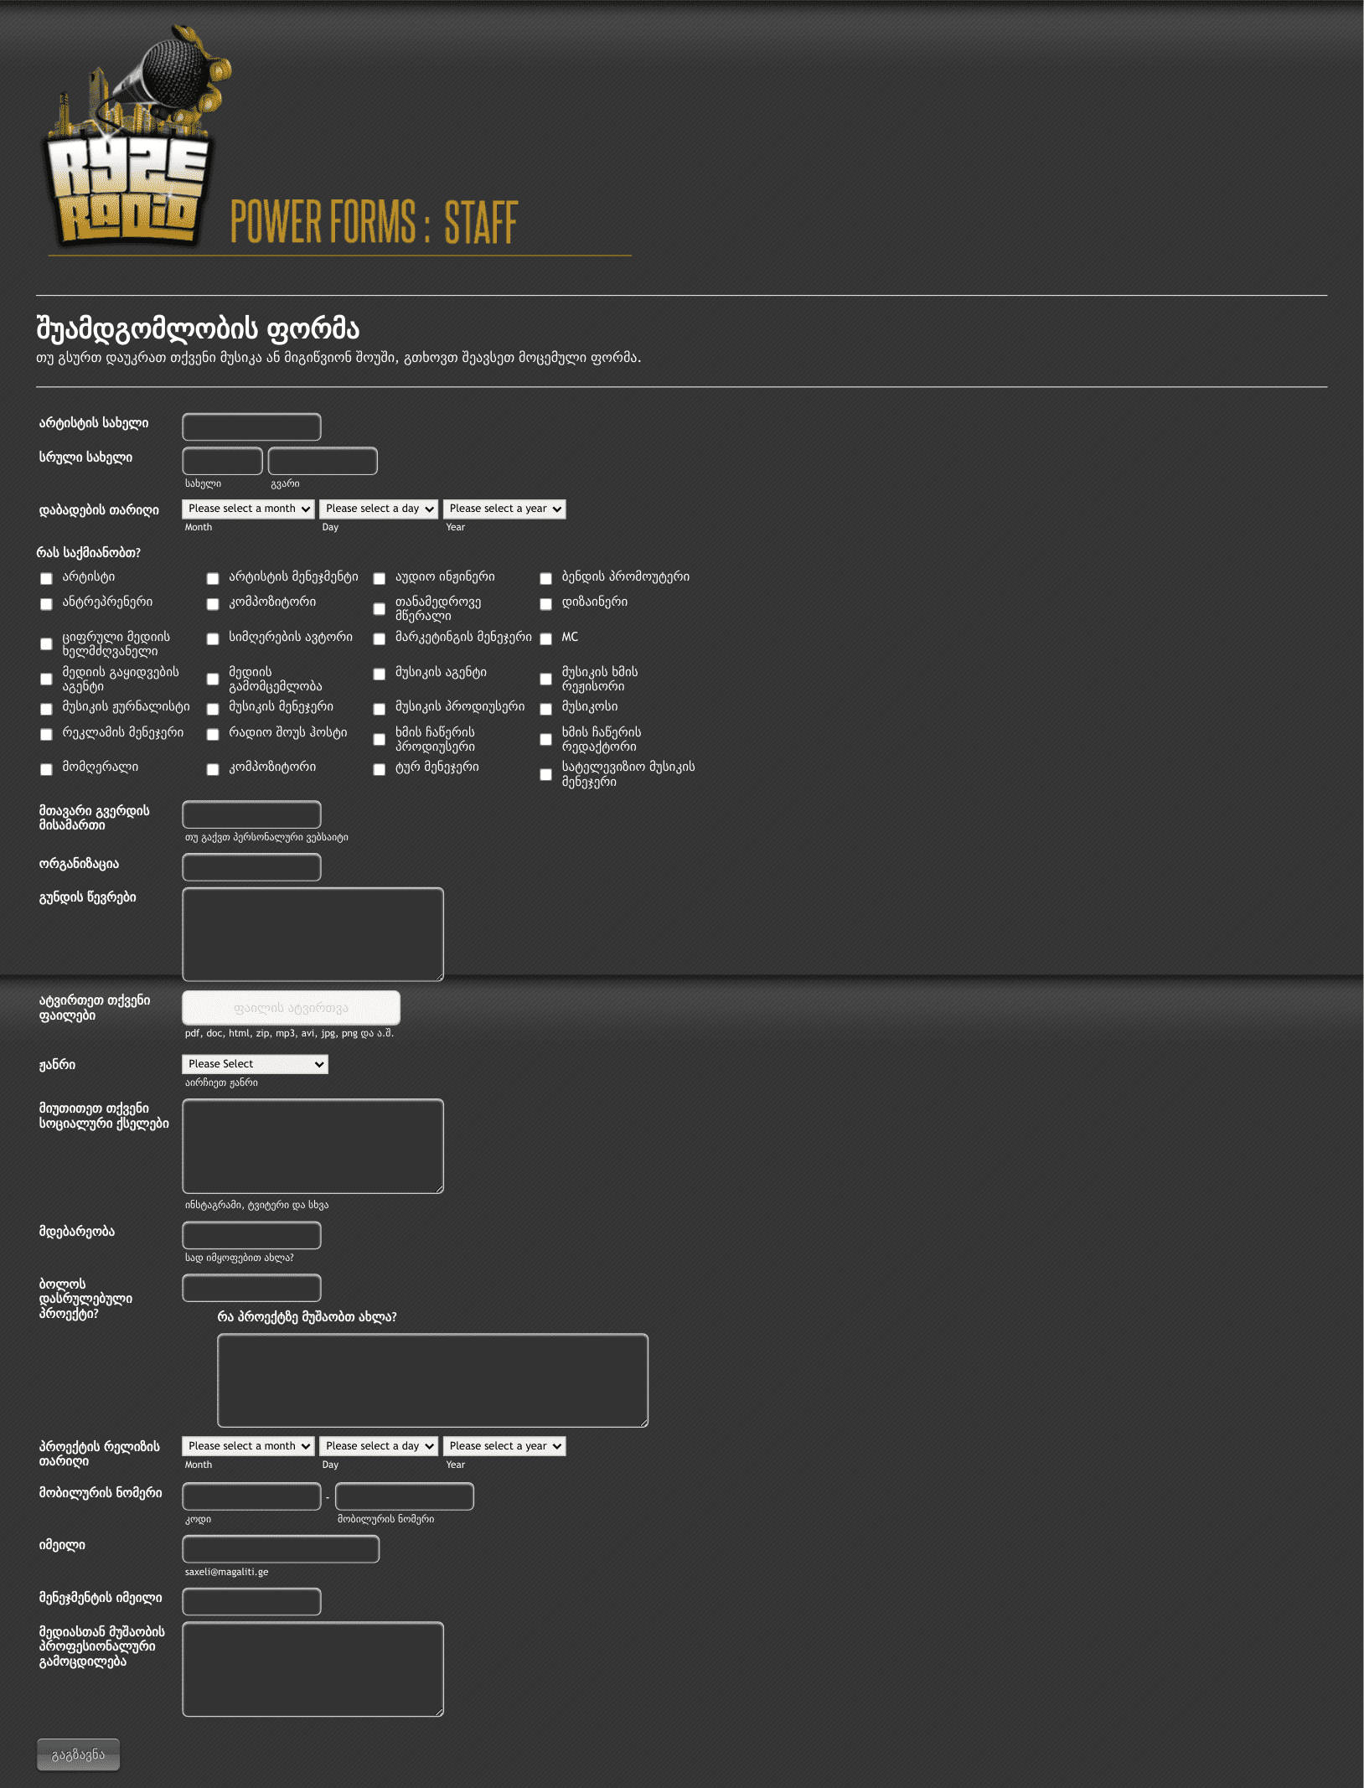Click the saxeli@magaliti.ge hint text
1364x1788 pixels.
pos(227,1572)
